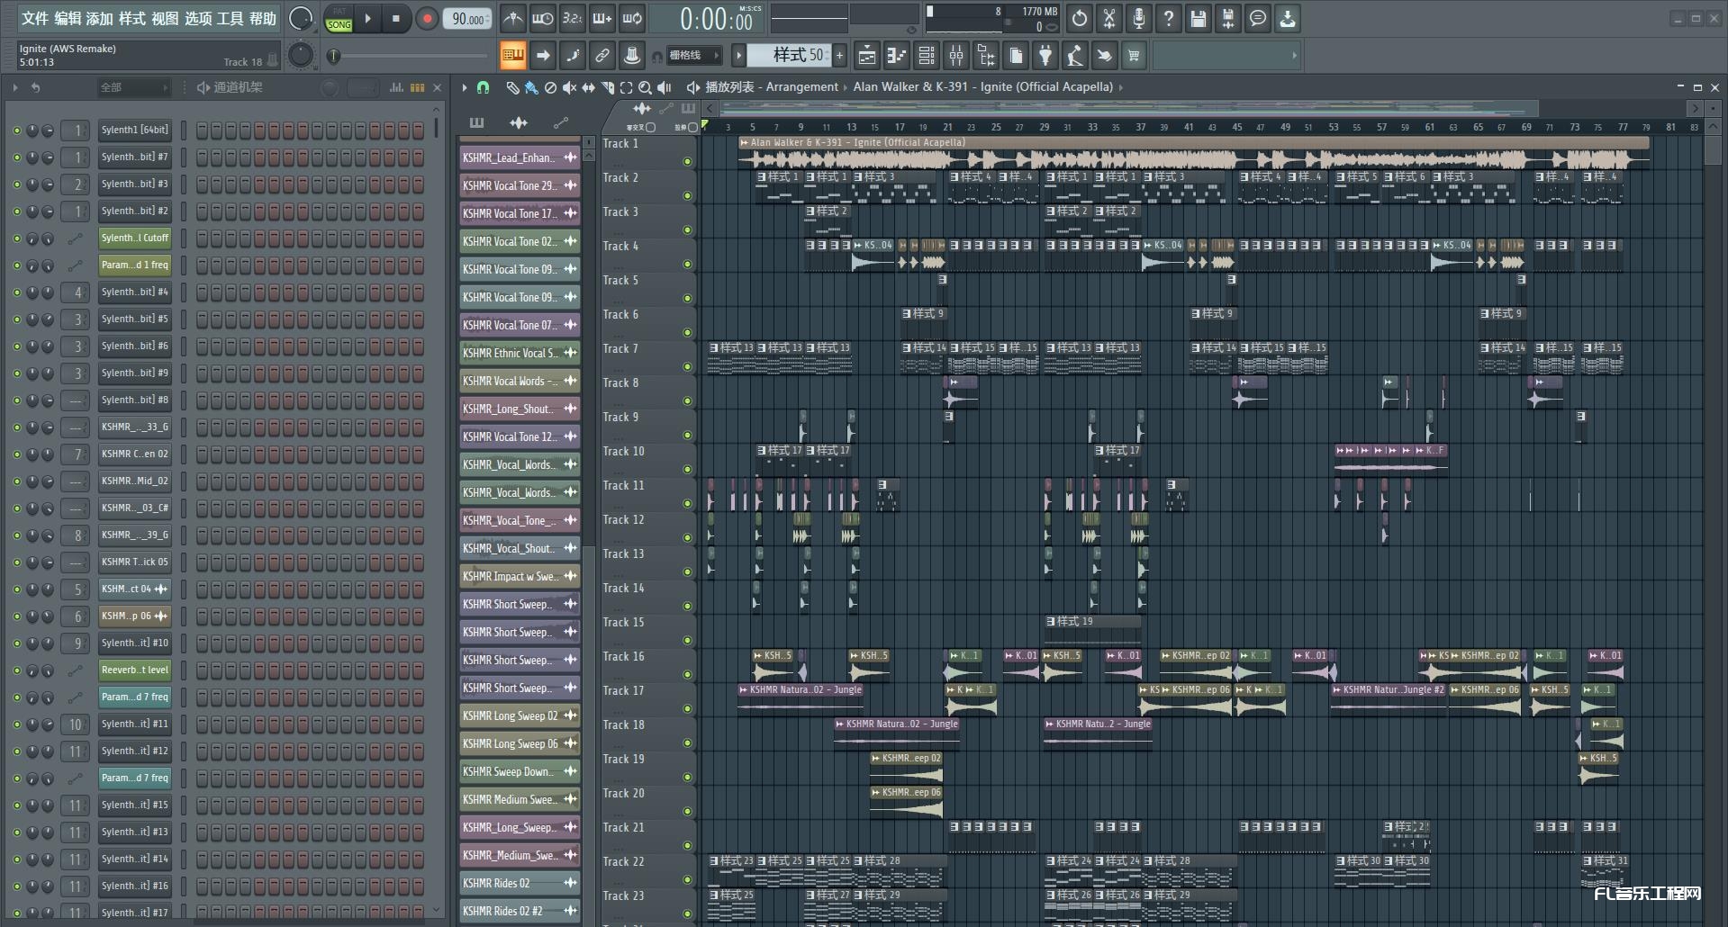Select playlist Zoom magnifier tool
Screen dimensions: 1728x927
coord(645,87)
